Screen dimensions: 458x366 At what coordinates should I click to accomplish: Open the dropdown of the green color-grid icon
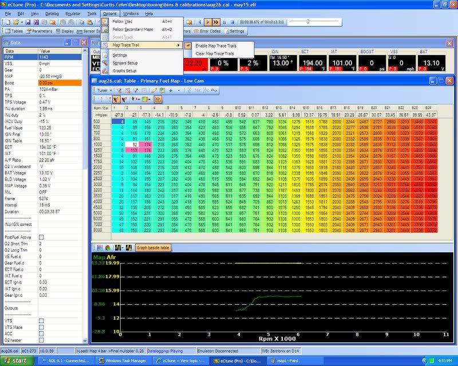tap(149, 100)
